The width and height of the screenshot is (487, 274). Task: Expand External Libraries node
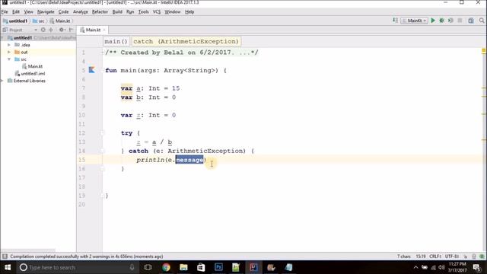point(2,81)
